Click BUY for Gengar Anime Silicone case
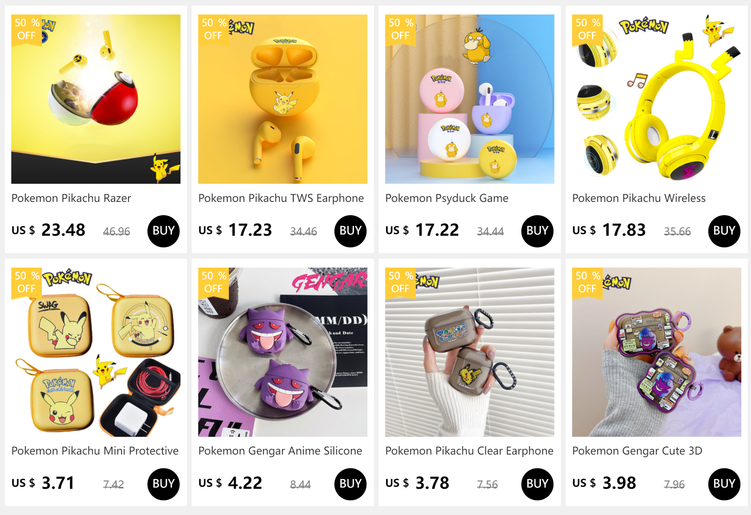The image size is (751, 515). [351, 484]
